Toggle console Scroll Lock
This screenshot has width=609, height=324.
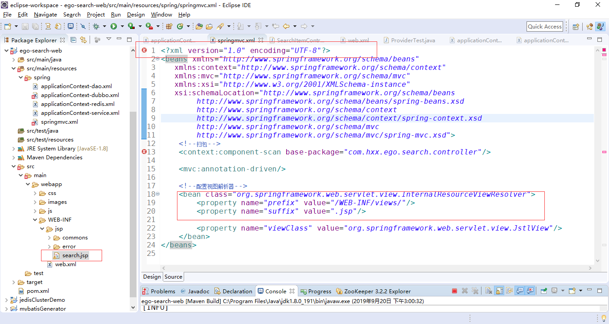point(499,291)
